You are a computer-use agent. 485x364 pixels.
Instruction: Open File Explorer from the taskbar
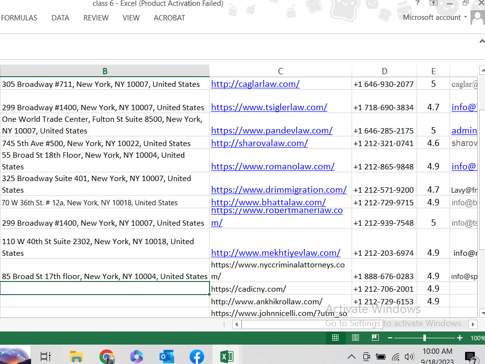coord(76,357)
